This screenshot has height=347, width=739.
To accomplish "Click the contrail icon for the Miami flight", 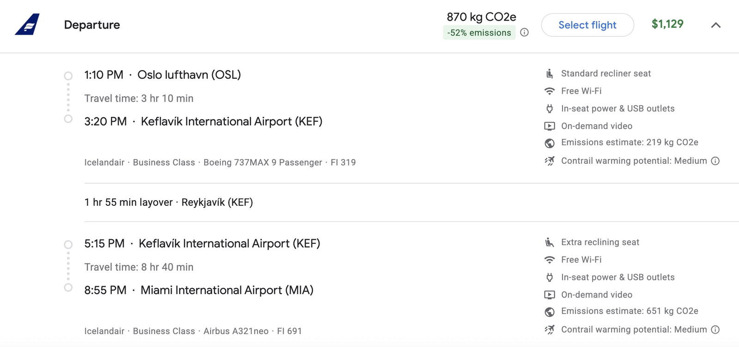I will pyautogui.click(x=549, y=329).
